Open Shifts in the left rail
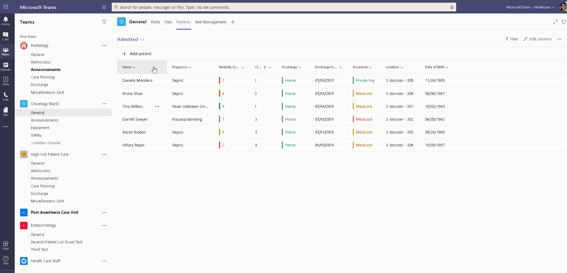 coord(6,81)
